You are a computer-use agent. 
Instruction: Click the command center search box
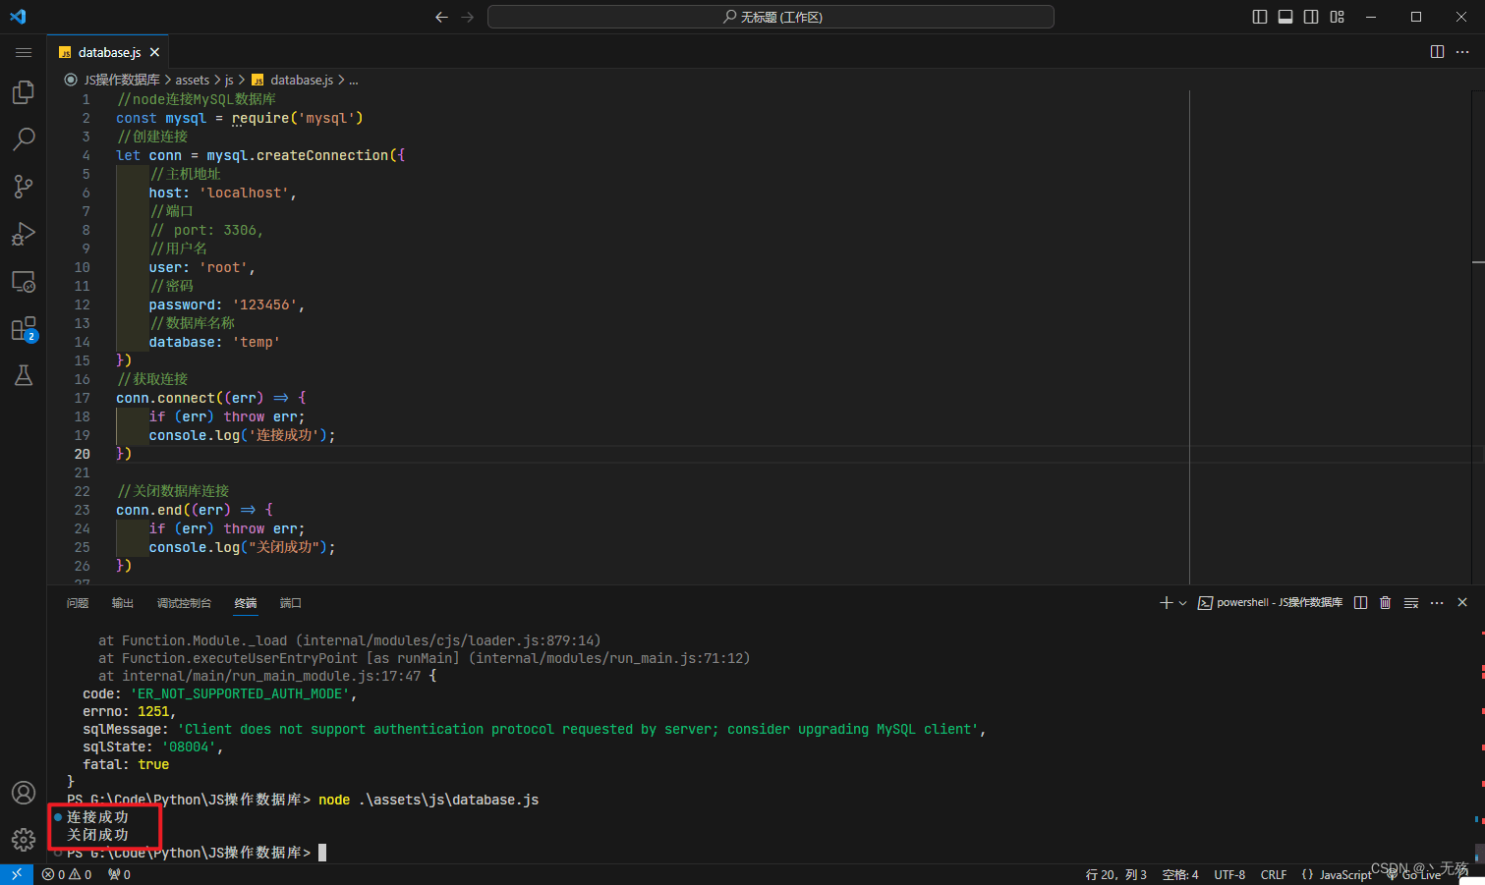pos(771,17)
